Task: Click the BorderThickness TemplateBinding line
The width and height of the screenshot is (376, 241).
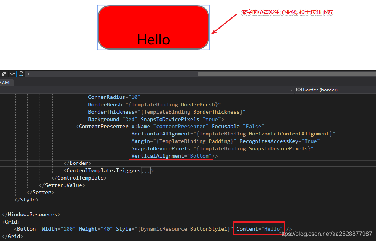Action: 167,112
